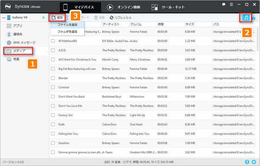The image size is (260, 166).
Task: Click album One Heart
Action: (x=136, y=124)
